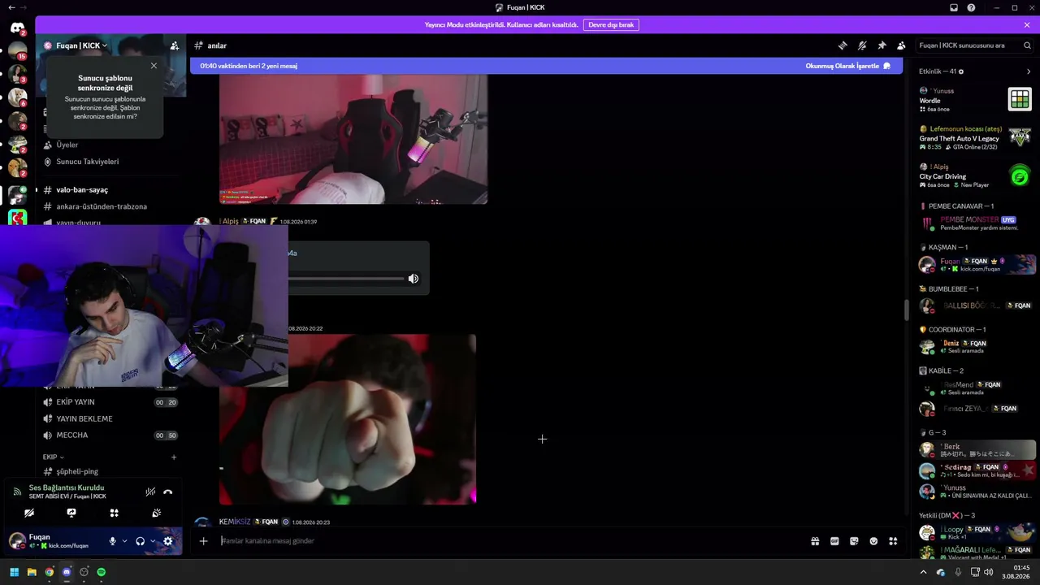Launch an activity in voice panel
This screenshot has width=1040, height=585.
click(114, 513)
